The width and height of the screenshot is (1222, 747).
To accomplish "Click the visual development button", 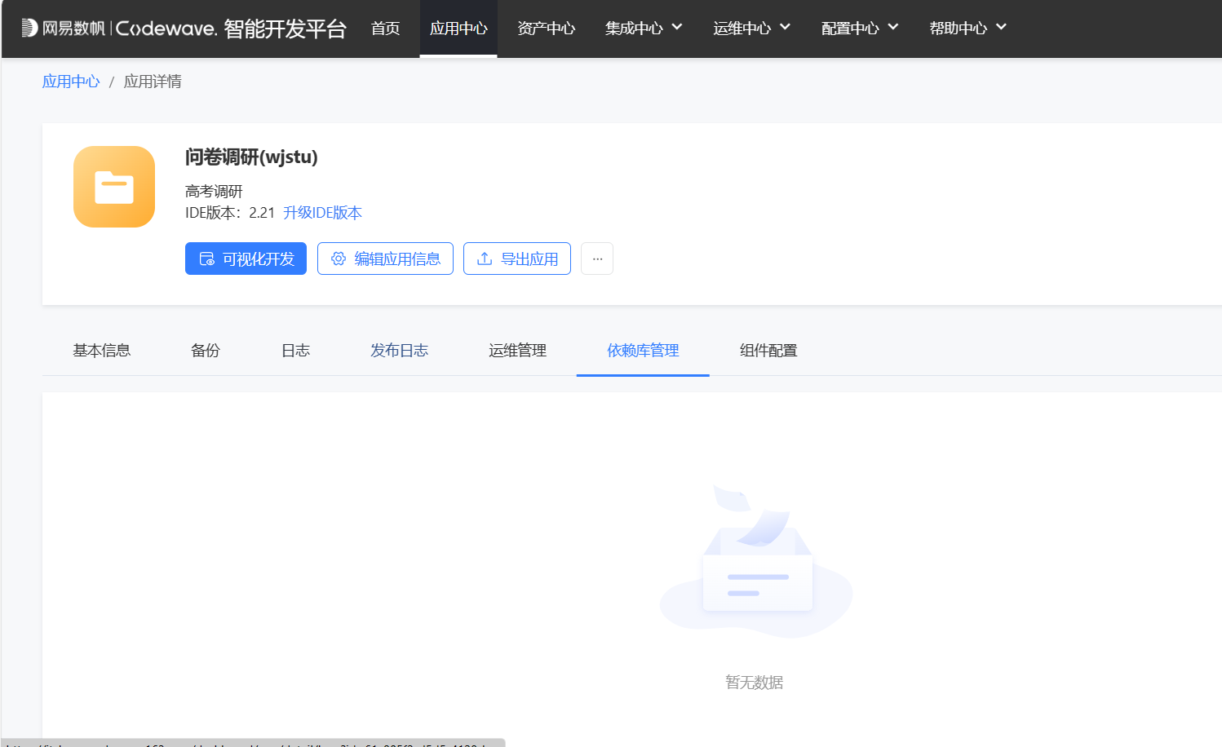I will click(246, 259).
